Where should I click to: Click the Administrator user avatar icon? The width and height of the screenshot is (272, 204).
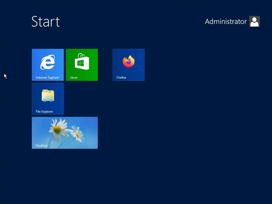254,21
